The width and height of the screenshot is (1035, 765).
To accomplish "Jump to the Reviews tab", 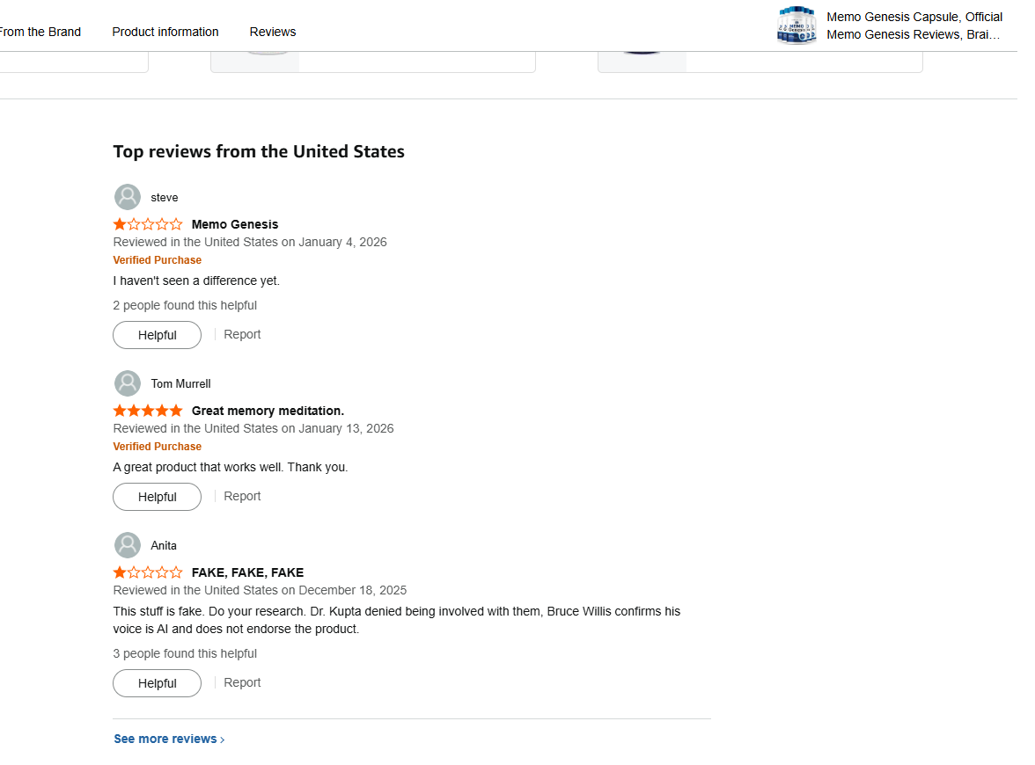I will (273, 32).
